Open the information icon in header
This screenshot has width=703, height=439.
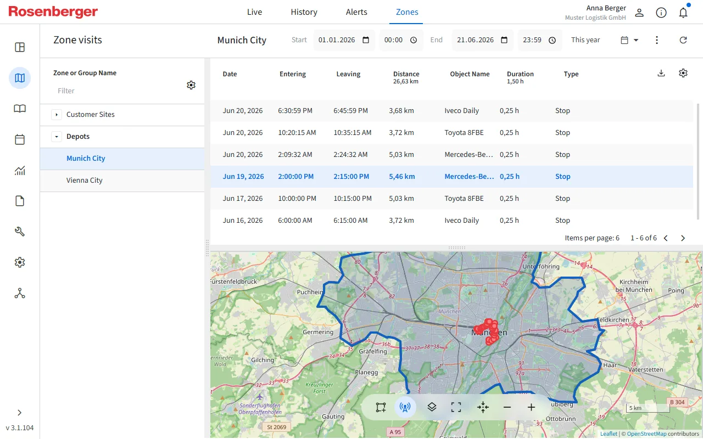tap(661, 13)
